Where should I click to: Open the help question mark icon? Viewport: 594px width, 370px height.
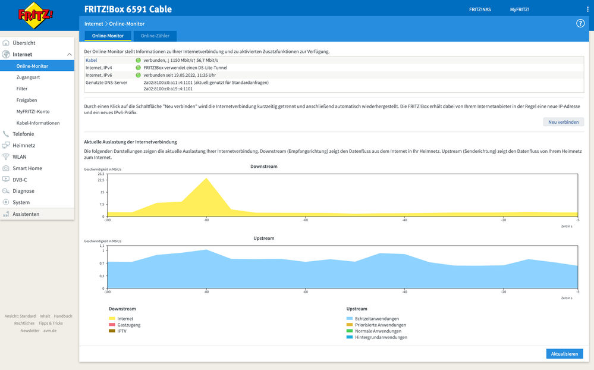pyautogui.click(x=580, y=23)
